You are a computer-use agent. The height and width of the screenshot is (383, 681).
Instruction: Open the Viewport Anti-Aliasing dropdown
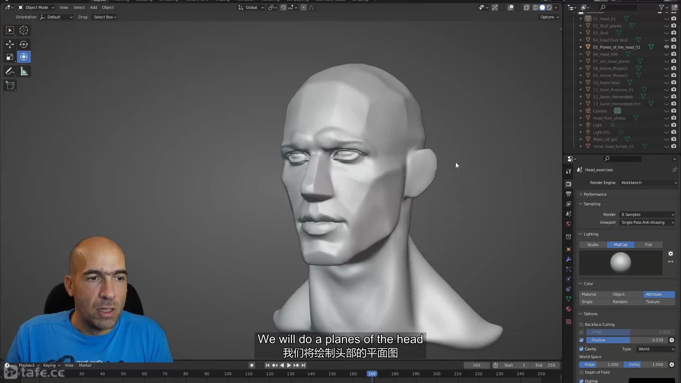click(x=647, y=222)
